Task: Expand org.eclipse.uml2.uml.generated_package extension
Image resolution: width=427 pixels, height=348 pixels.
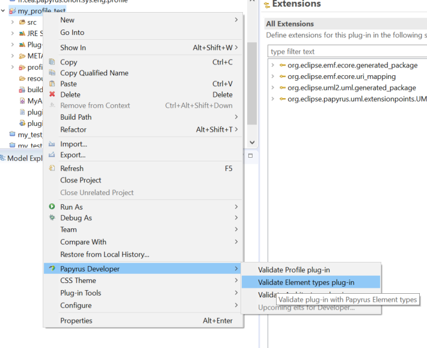Action: [x=272, y=87]
